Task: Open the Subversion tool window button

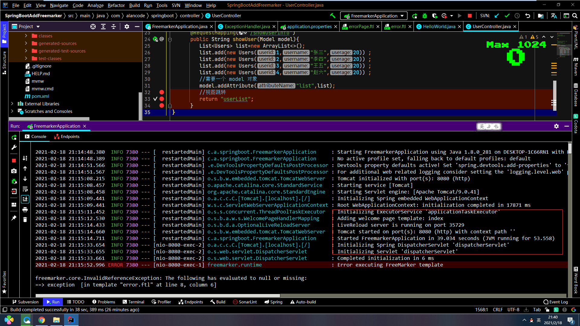Action: click(x=25, y=302)
